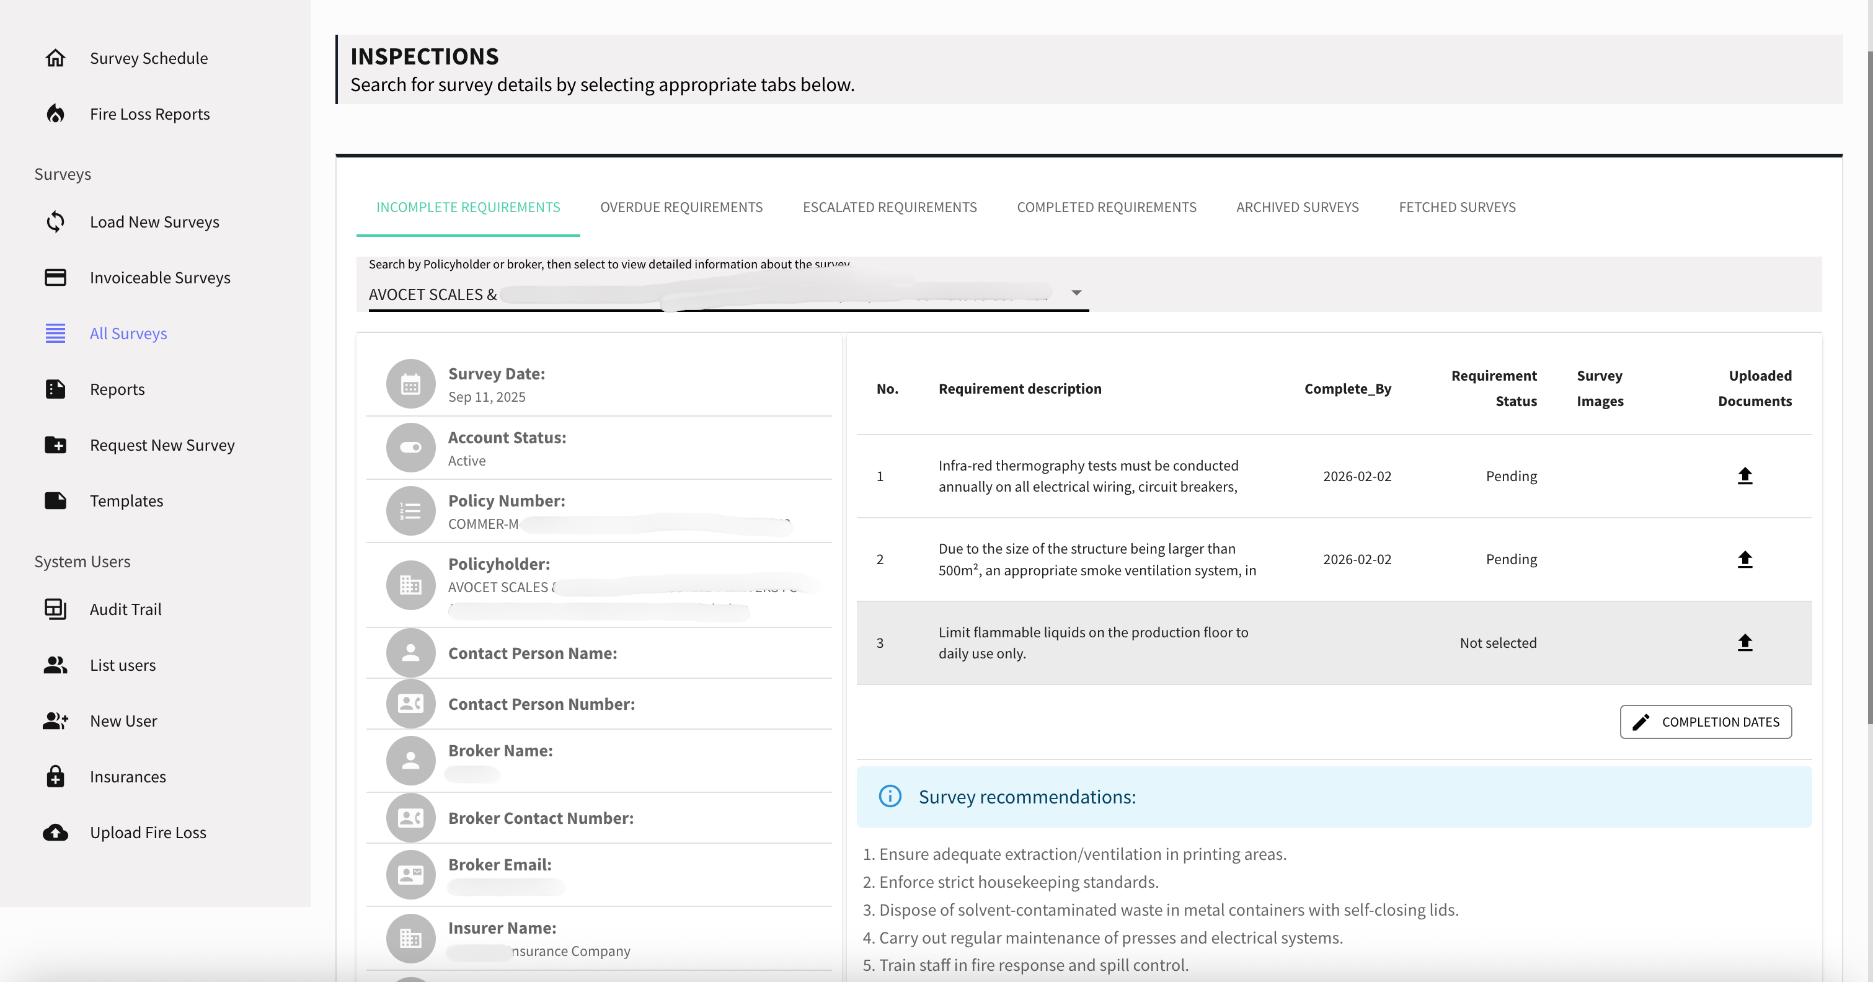Click the Completion Dates button
The width and height of the screenshot is (1873, 982).
(x=1705, y=722)
